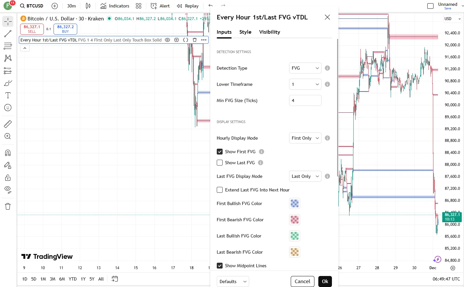Select the brush drawing tool

[x=8, y=83]
